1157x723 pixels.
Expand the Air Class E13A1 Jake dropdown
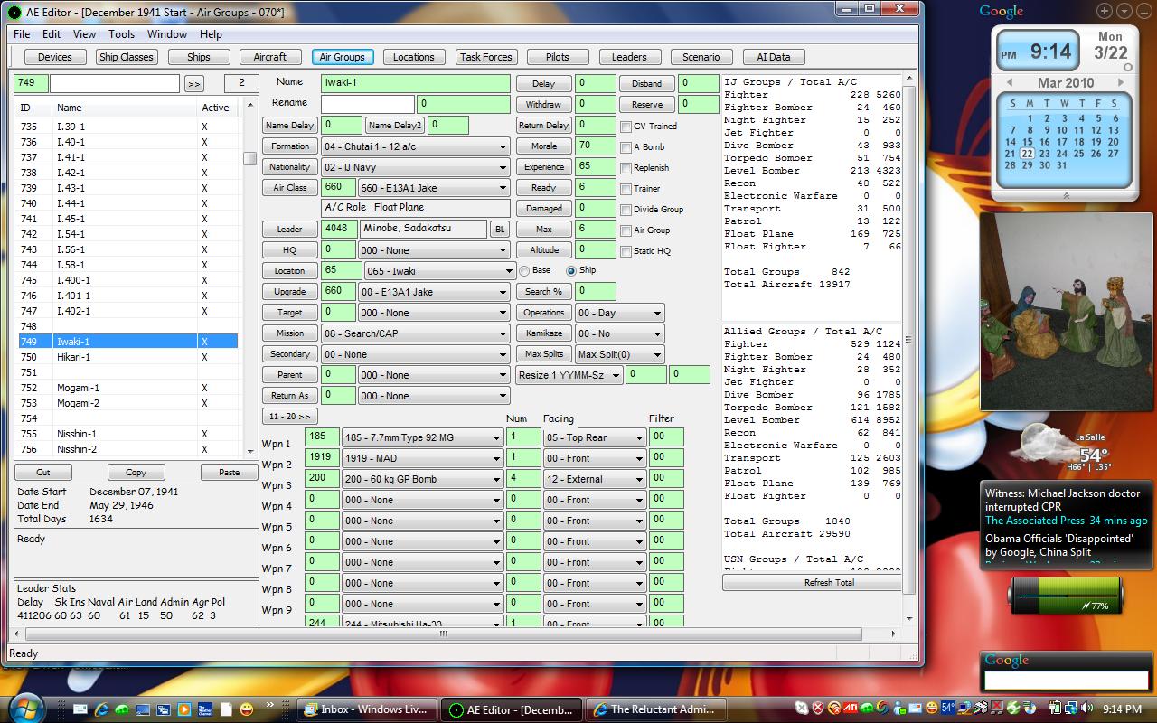pyautogui.click(x=434, y=188)
